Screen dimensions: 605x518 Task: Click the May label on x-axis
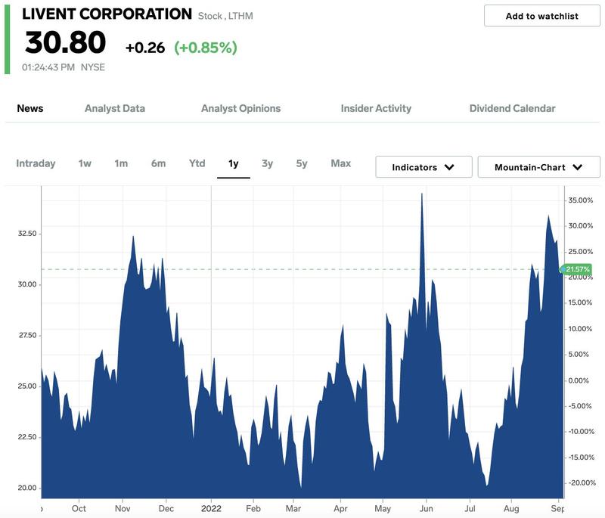(x=383, y=509)
